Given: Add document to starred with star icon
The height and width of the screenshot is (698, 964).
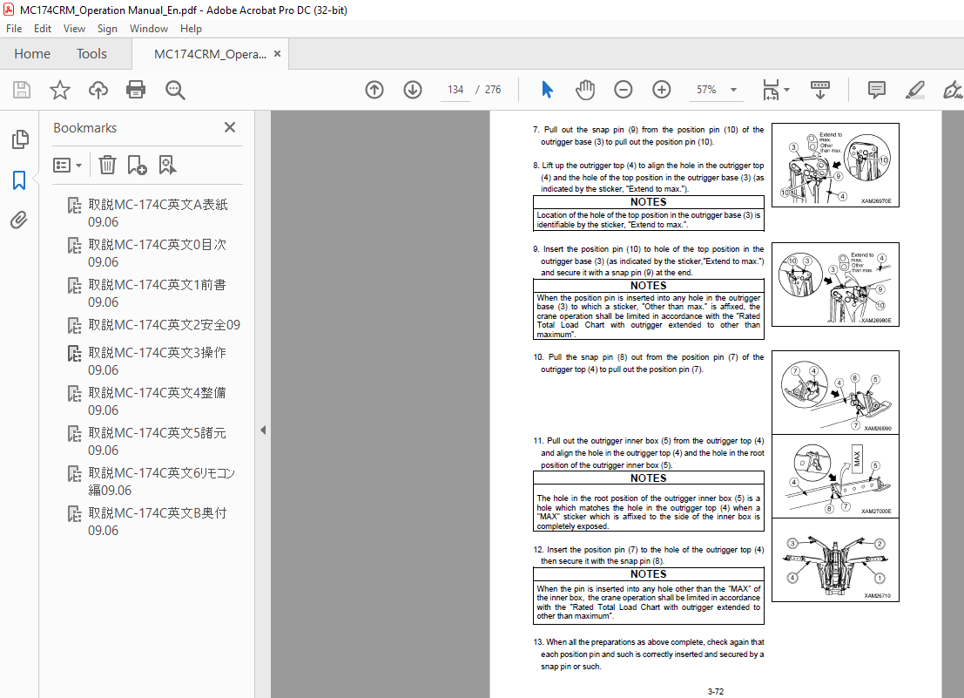Looking at the screenshot, I should tap(59, 90).
